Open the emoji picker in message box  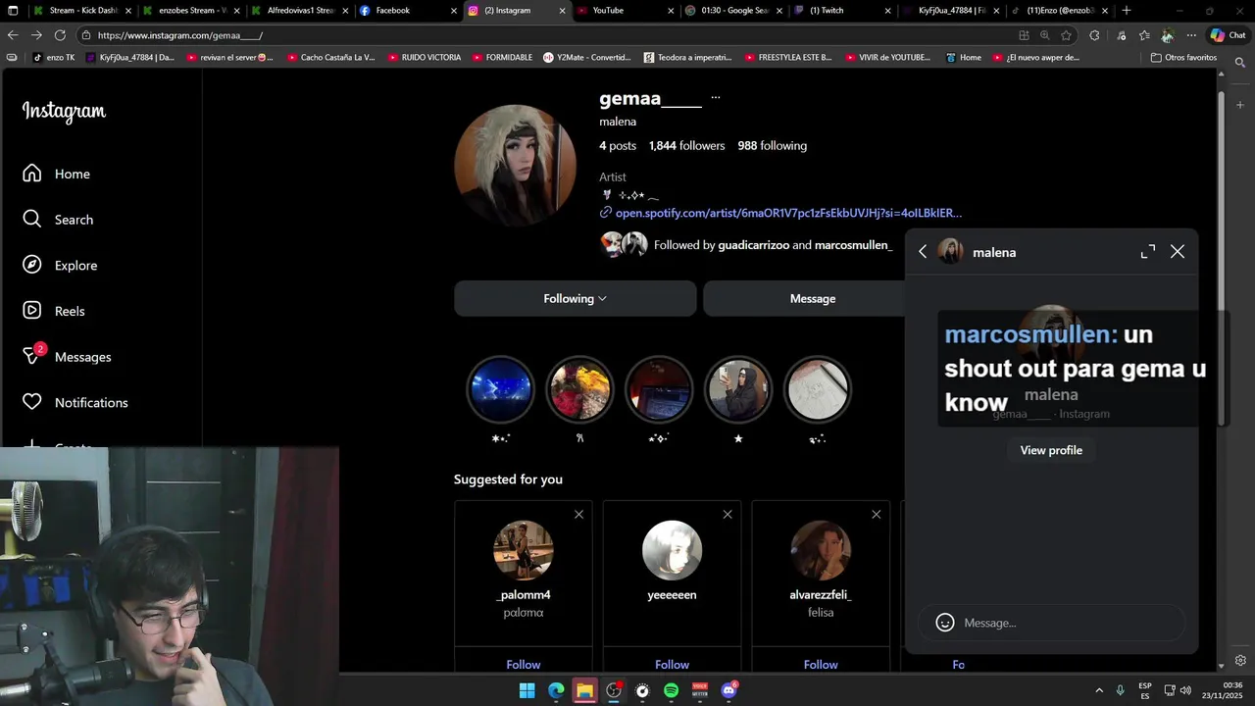click(945, 623)
